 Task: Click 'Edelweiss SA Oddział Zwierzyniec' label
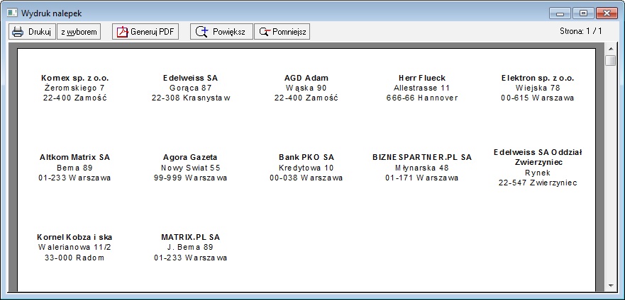pos(538,157)
